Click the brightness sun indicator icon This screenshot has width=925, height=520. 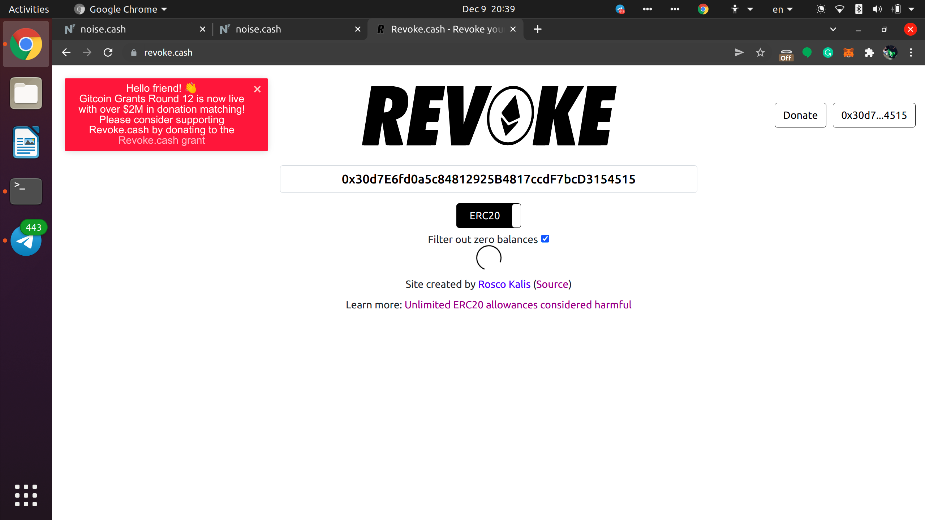click(x=821, y=9)
